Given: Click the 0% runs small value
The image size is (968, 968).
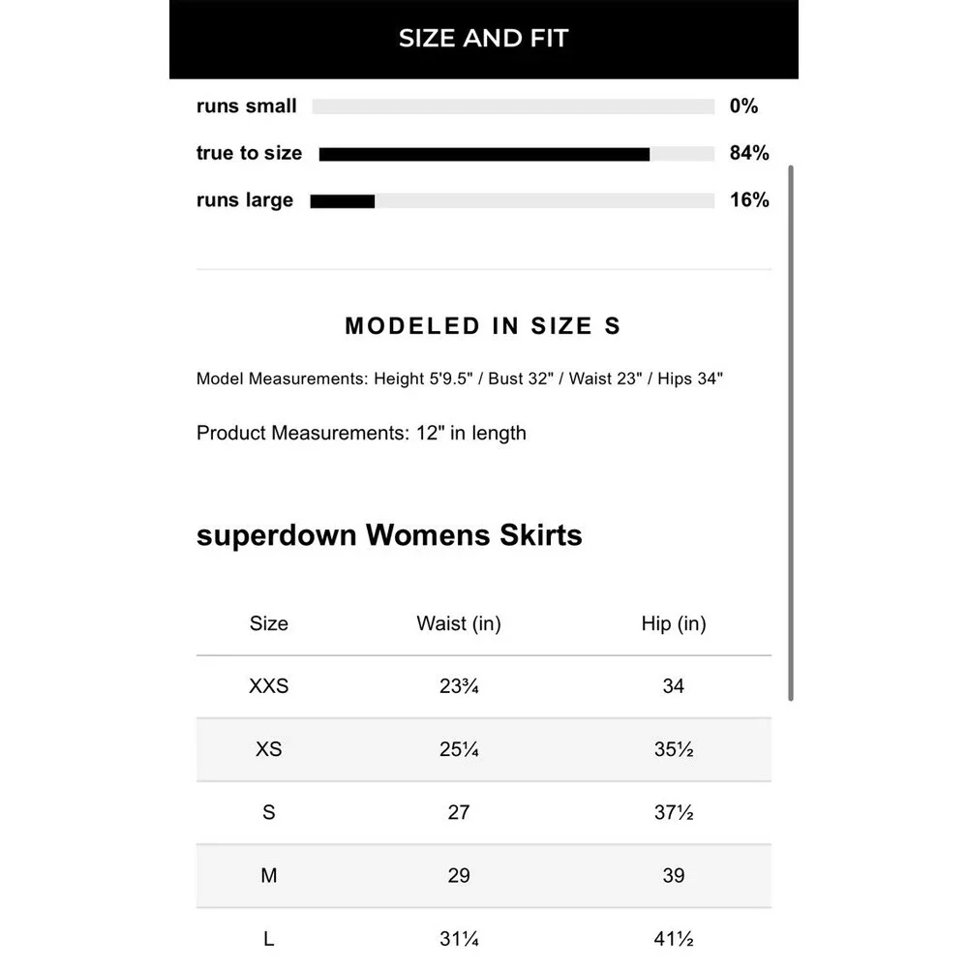Looking at the screenshot, I should coord(743,106).
